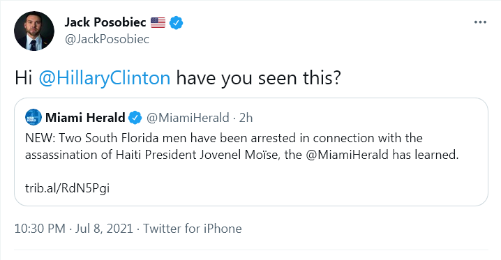Viewport: 501px width, 260px height.
Task: Click the blue verified badge beside Jack Posobiec
Action: pyautogui.click(x=176, y=22)
